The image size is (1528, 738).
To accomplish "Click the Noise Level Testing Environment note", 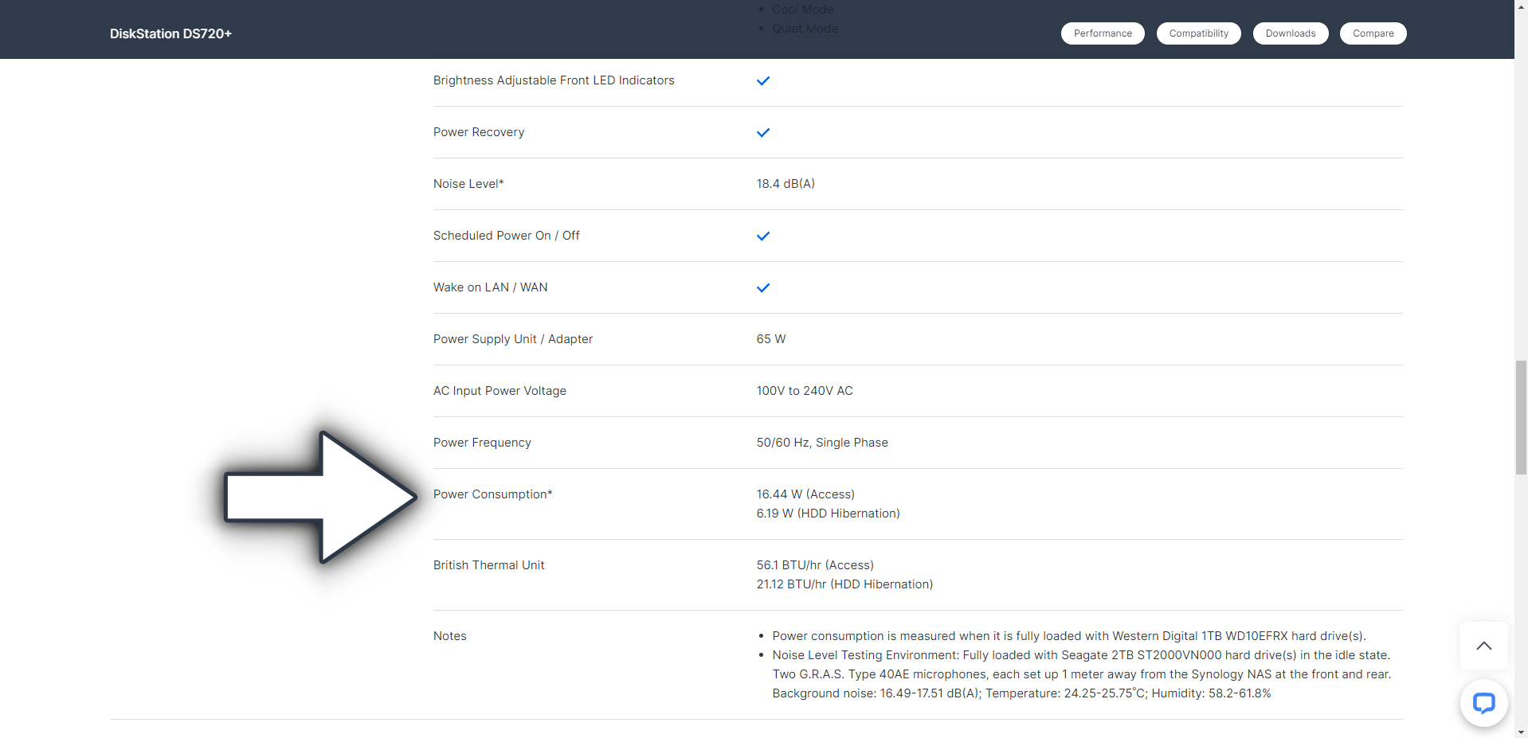I will (1082, 674).
